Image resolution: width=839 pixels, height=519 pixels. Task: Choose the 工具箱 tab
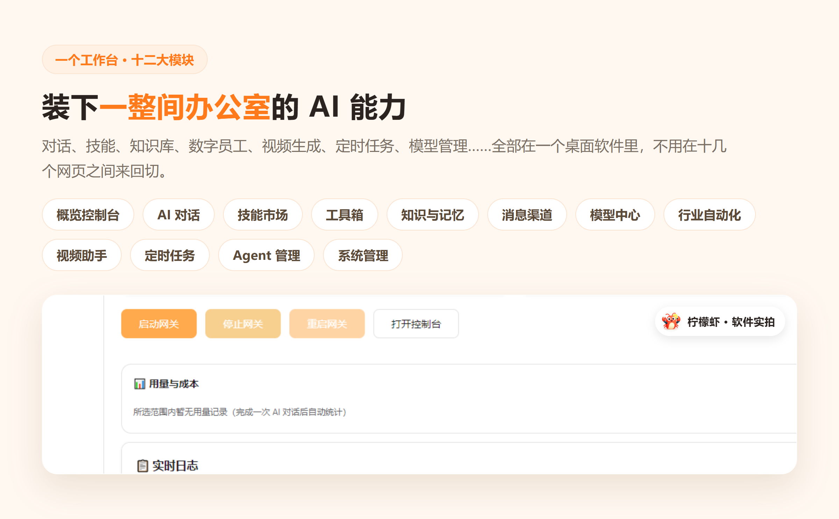pos(344,215)
